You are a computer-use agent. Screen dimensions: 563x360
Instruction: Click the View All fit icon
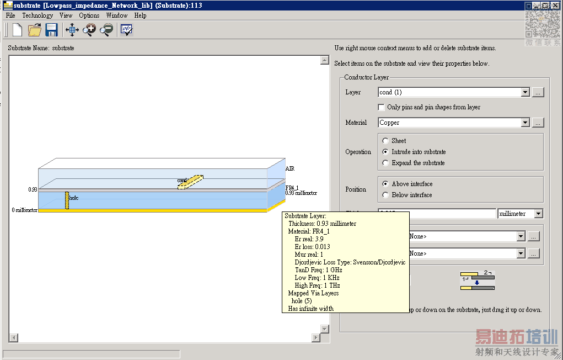[72, 30]
